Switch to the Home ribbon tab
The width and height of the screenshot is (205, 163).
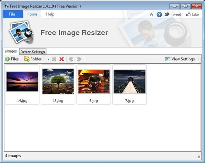32,14
